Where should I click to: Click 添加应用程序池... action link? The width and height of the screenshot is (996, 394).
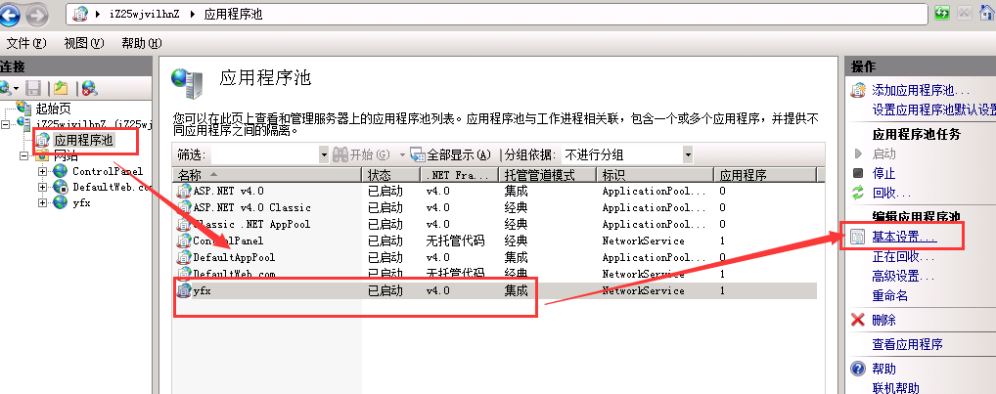tap(921, 91)
